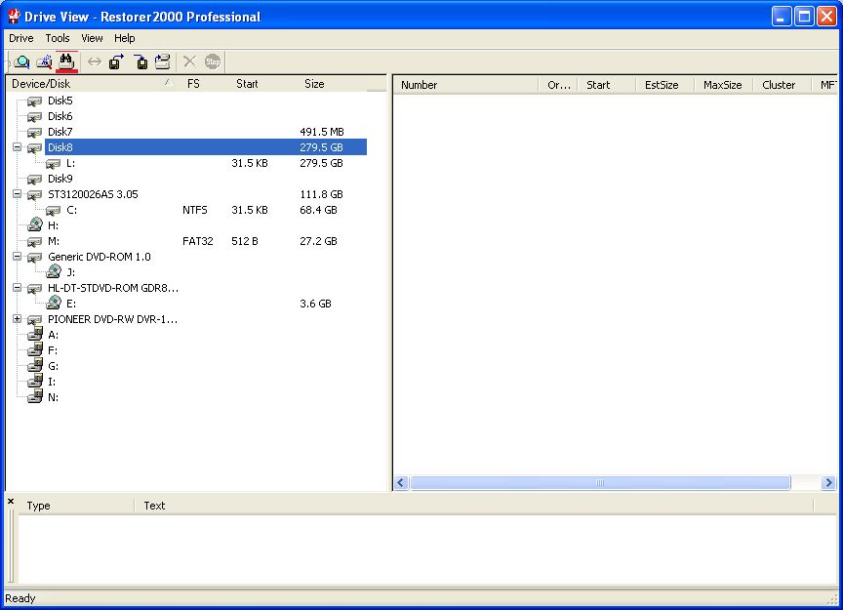843x610 pixels.
Task: Click the Type column header in log panel
Action: [77, 506]
